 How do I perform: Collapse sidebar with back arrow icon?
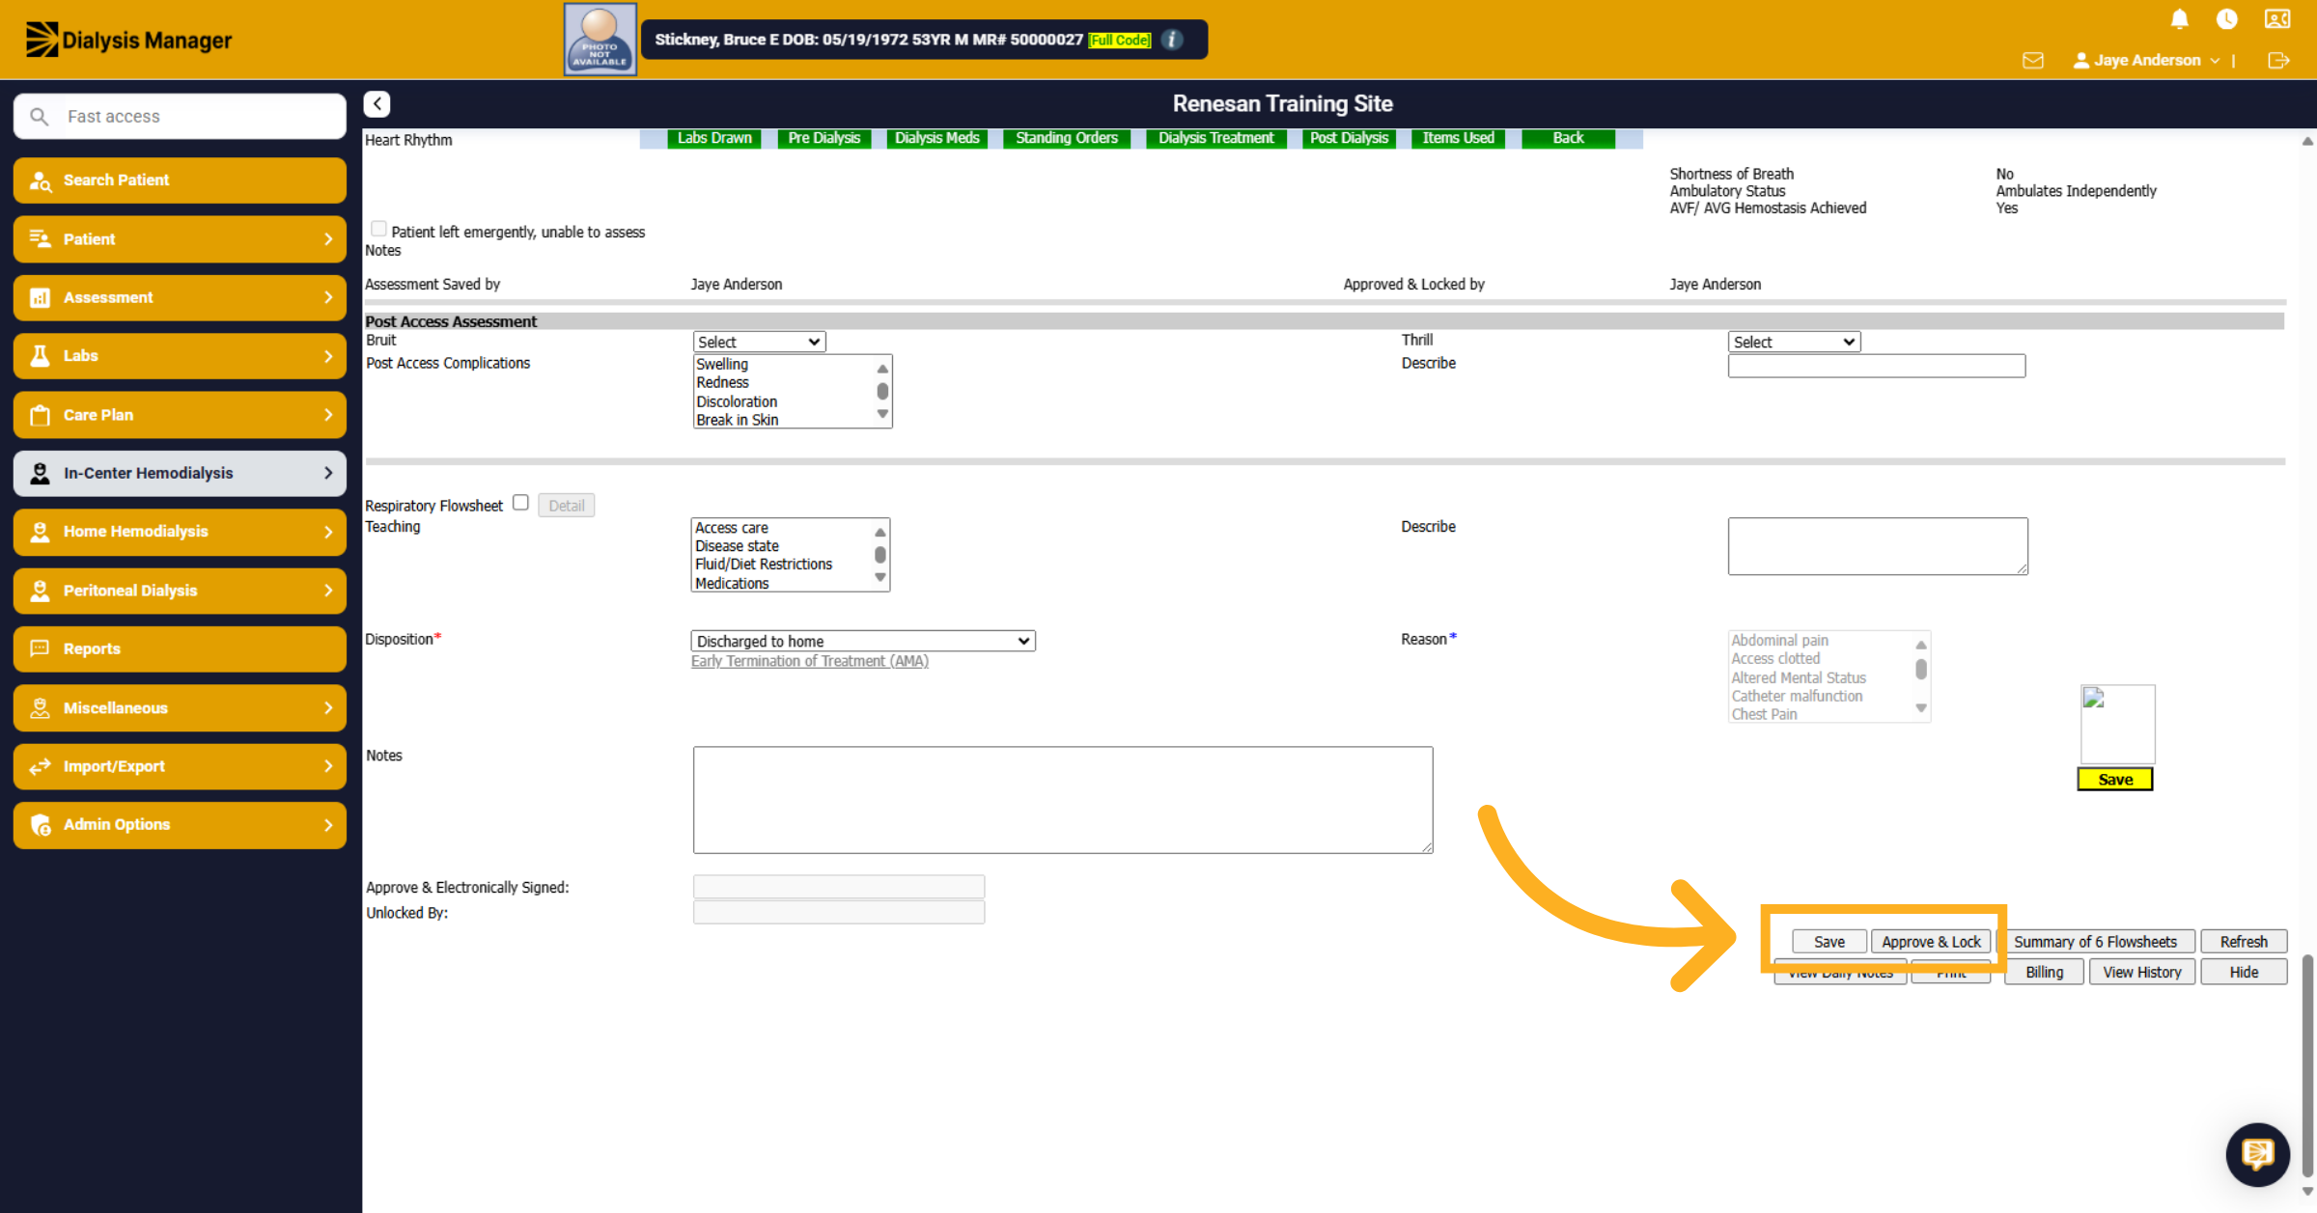tap(377, 103)
